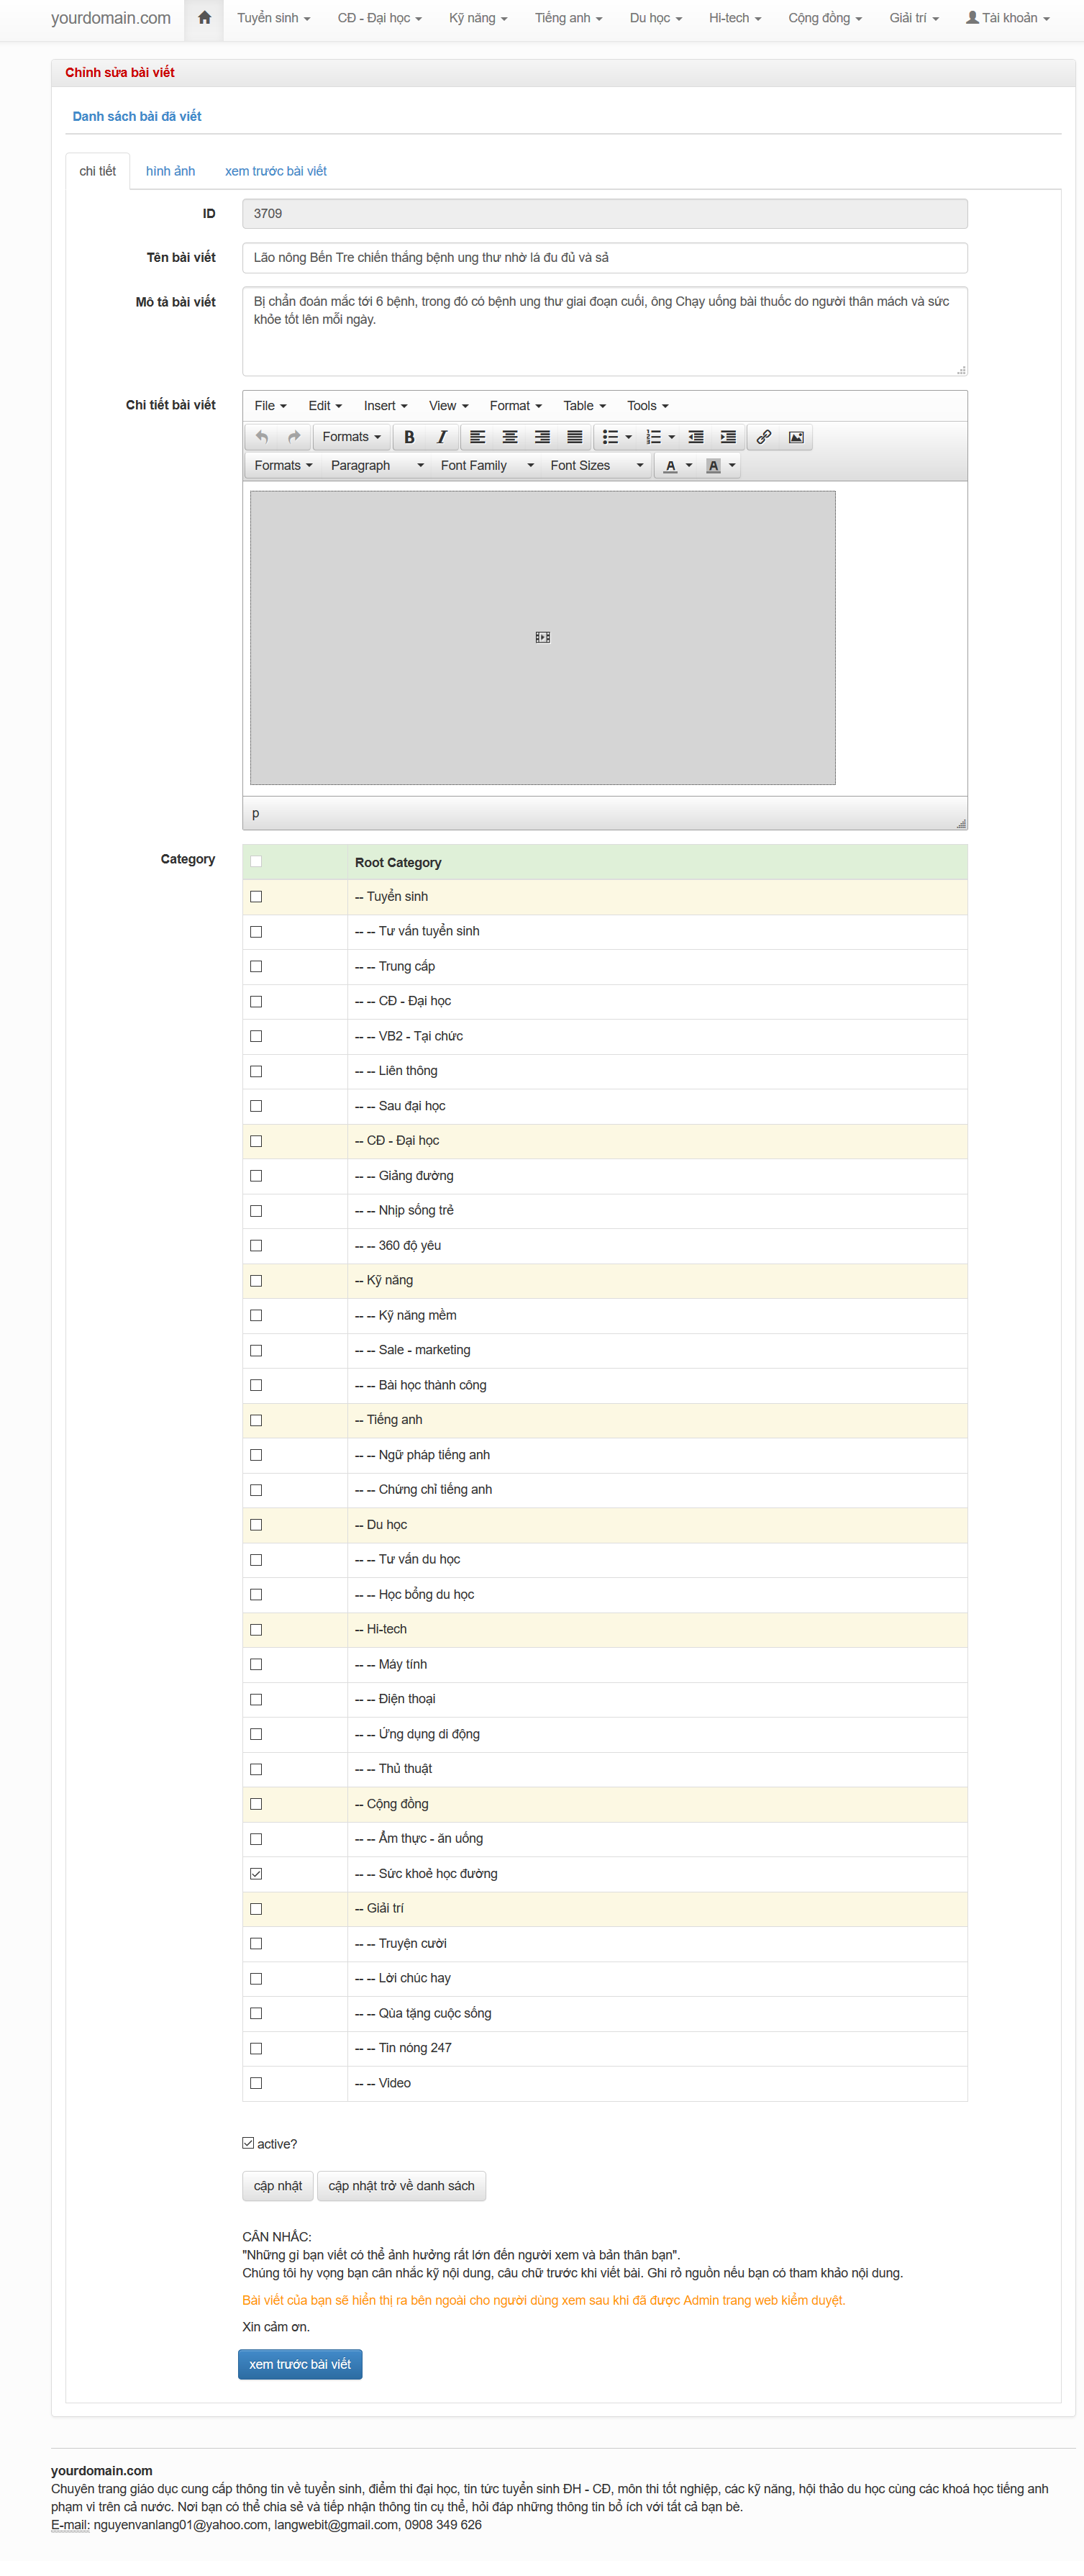The width and height of the screenshot is (1084, 2576).
Task: Justify text in editor
Action: point(574,437)
